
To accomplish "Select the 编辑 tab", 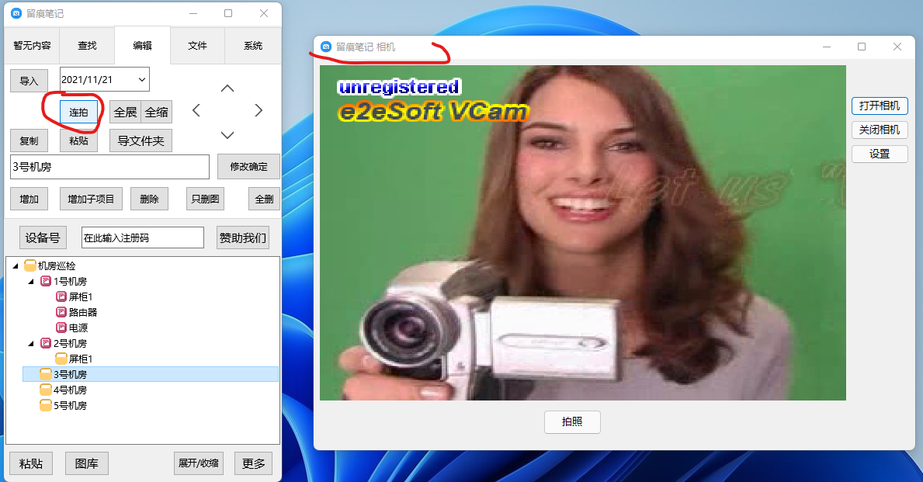I will tap(143, 45).
